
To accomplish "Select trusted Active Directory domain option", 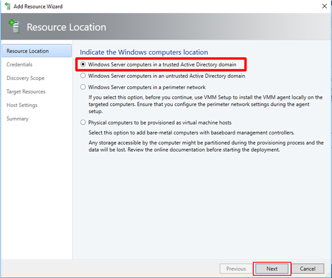I will pos(83,65).
